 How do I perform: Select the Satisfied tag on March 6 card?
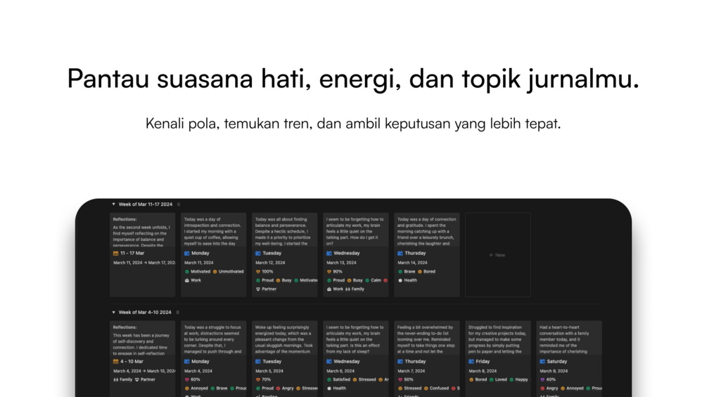click(338, 379)
